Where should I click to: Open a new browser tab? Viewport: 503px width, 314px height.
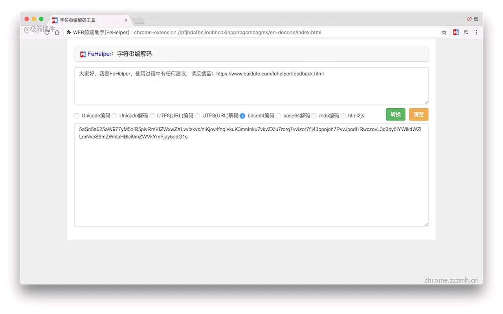(x=138, y=21)
